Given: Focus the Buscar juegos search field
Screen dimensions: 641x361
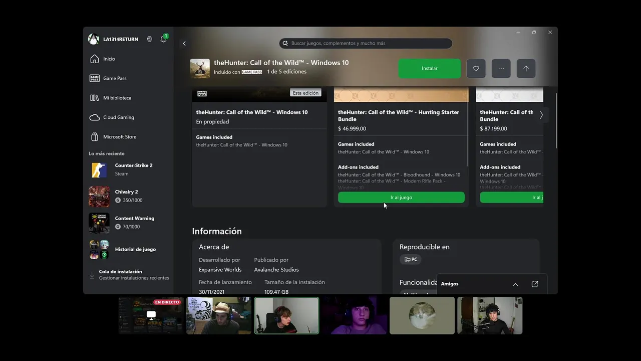Looking at the screenshot, I should point(366,44).
